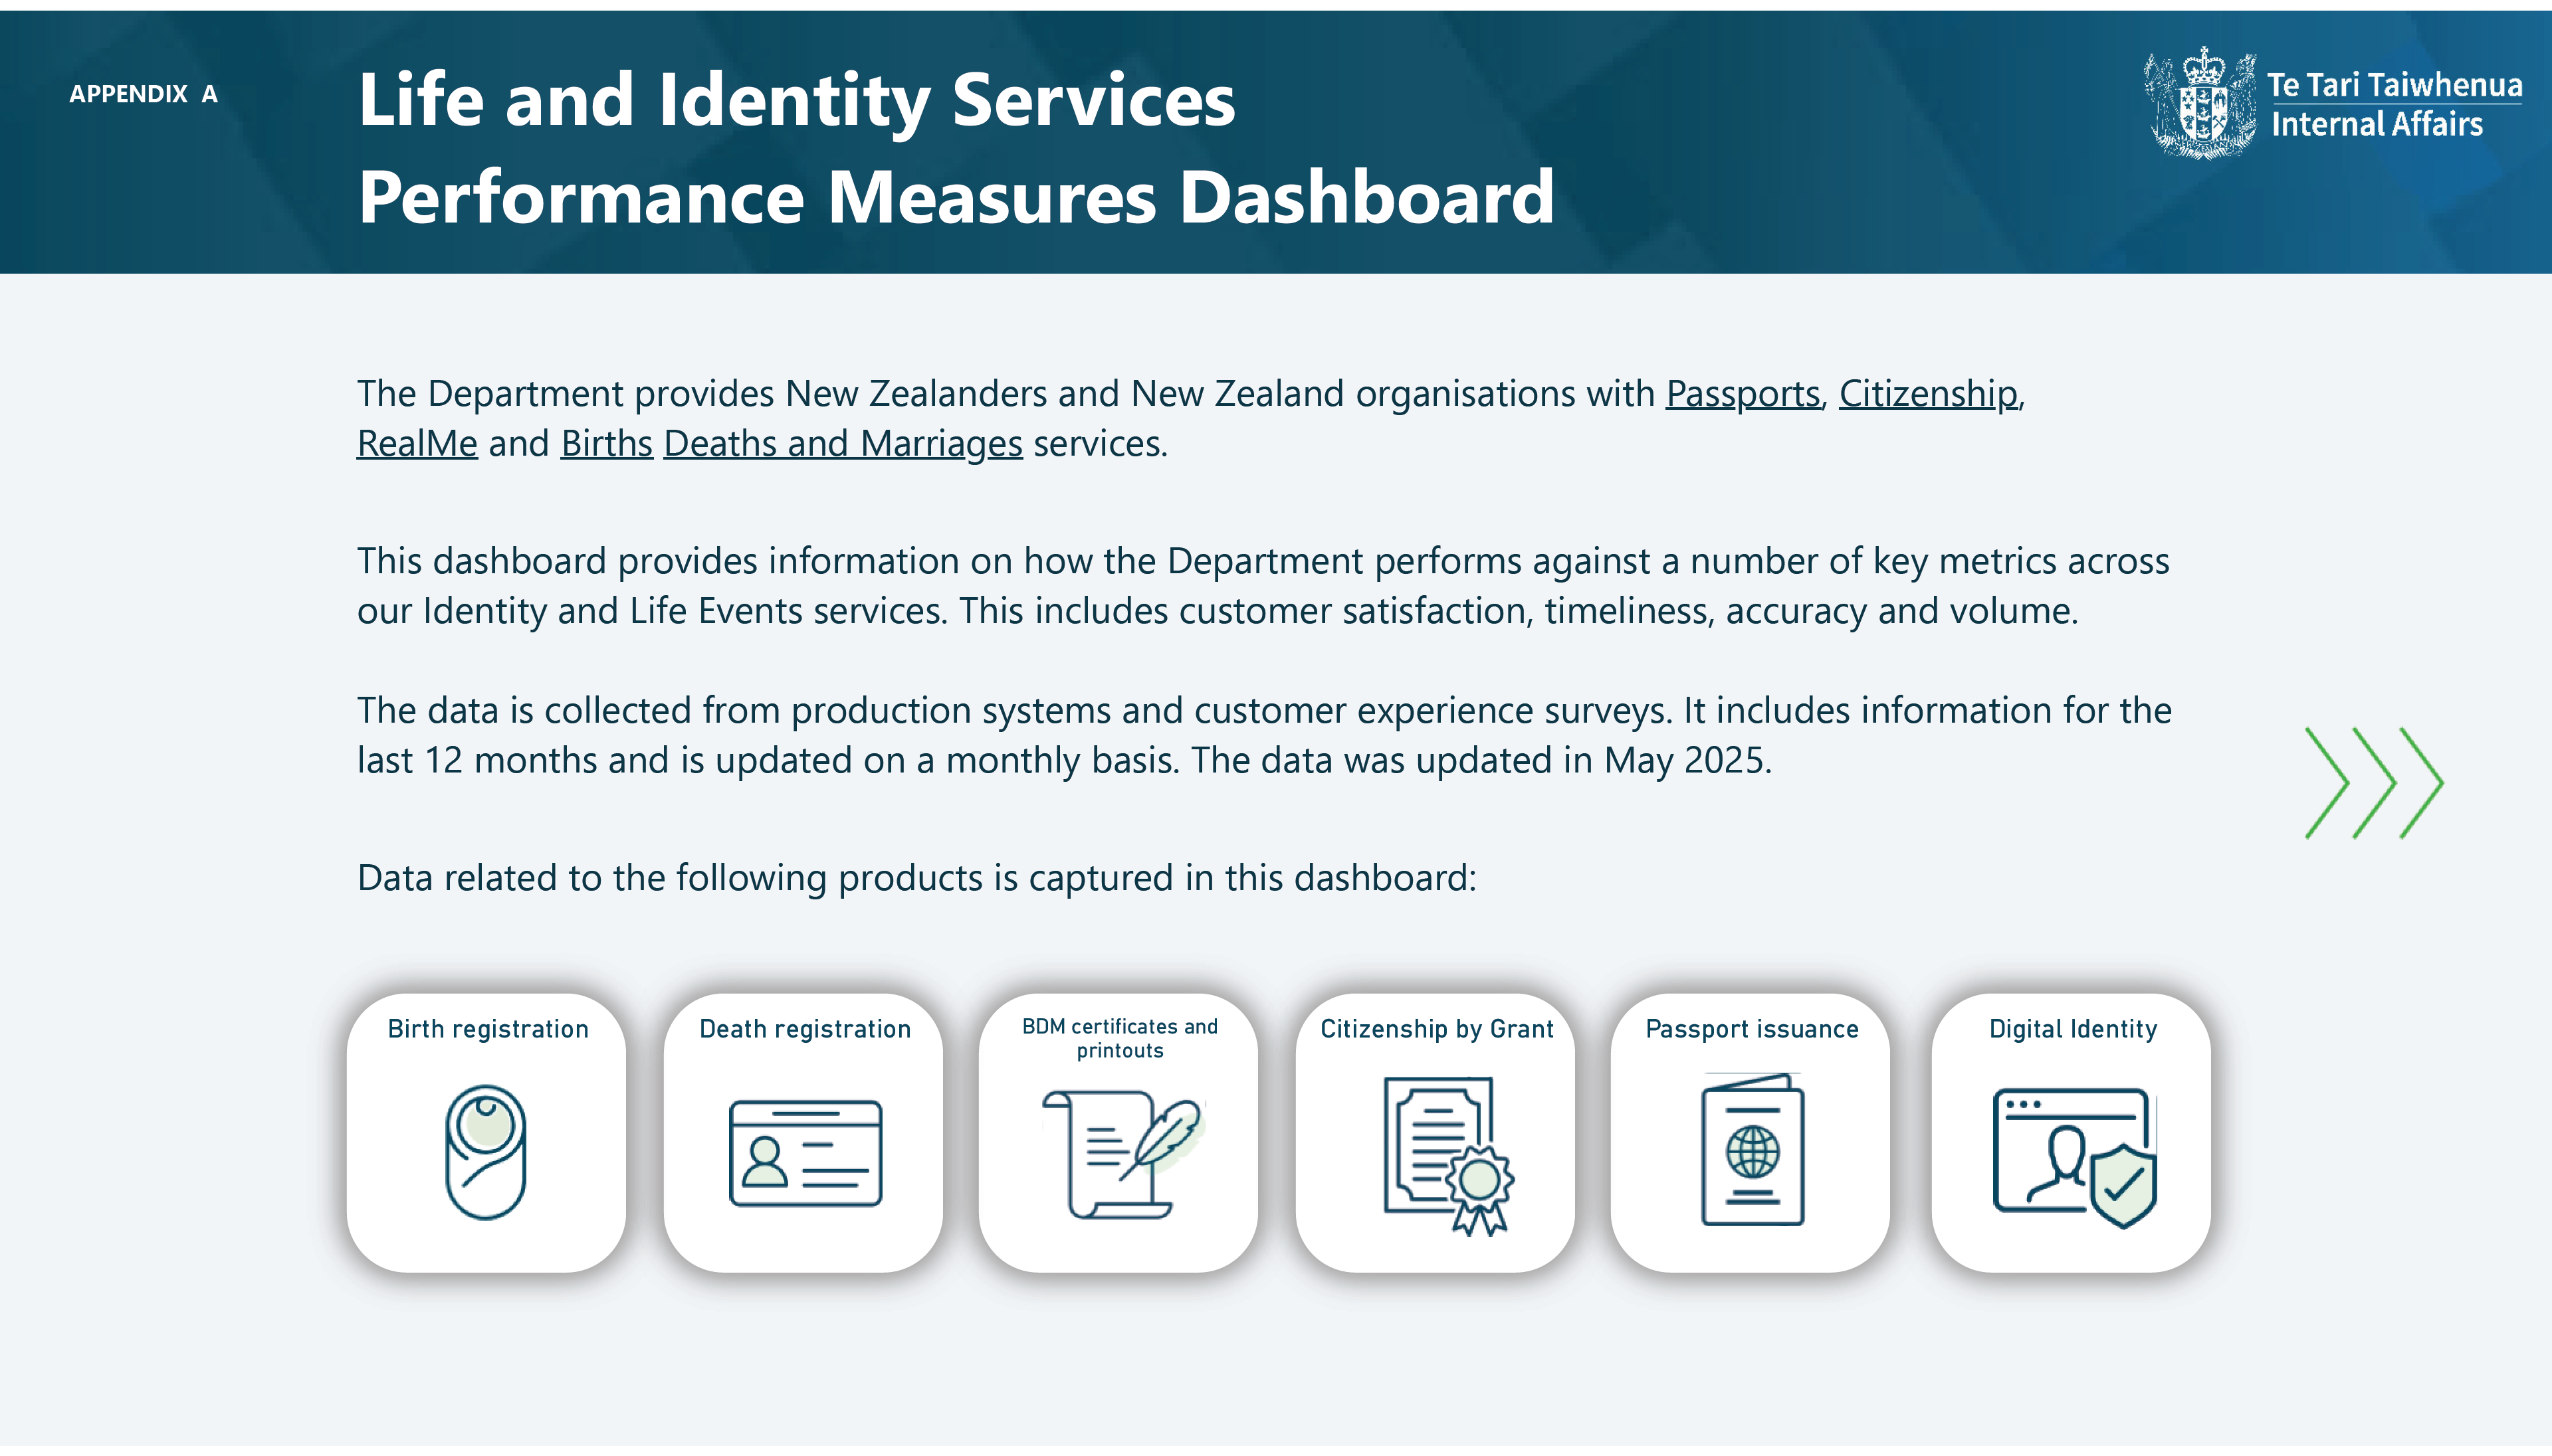Open the Citizenship link
Viewport: 2552px width, 1456px height.
(x=1928, y=394)
